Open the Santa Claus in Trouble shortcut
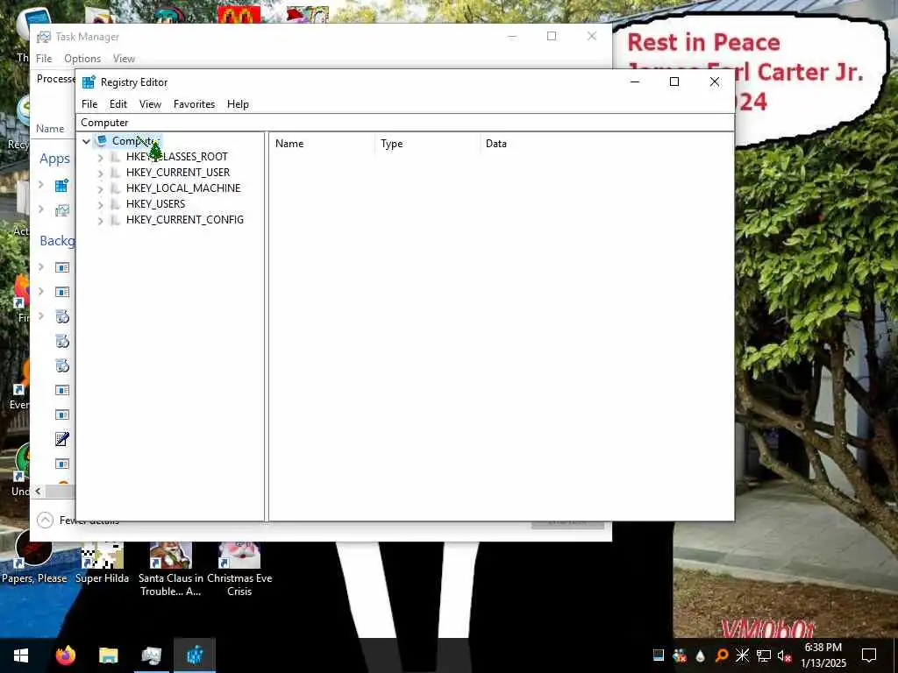898x673 pixels. click(x=171, y=570)
